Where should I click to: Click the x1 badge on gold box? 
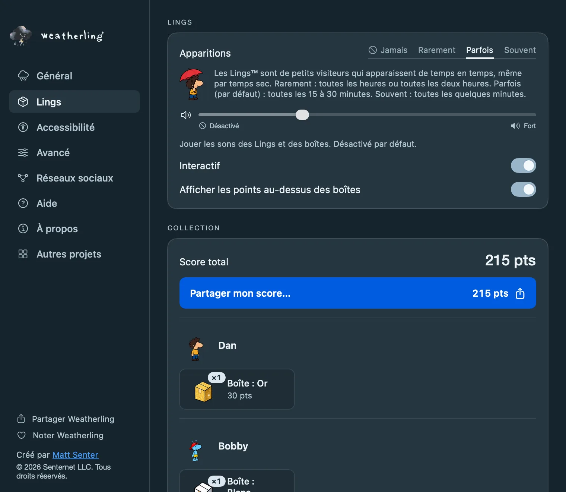click(x=216, y=378)
